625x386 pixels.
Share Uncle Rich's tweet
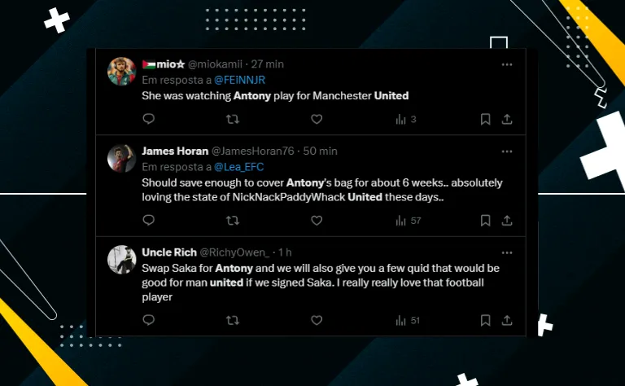506,320
